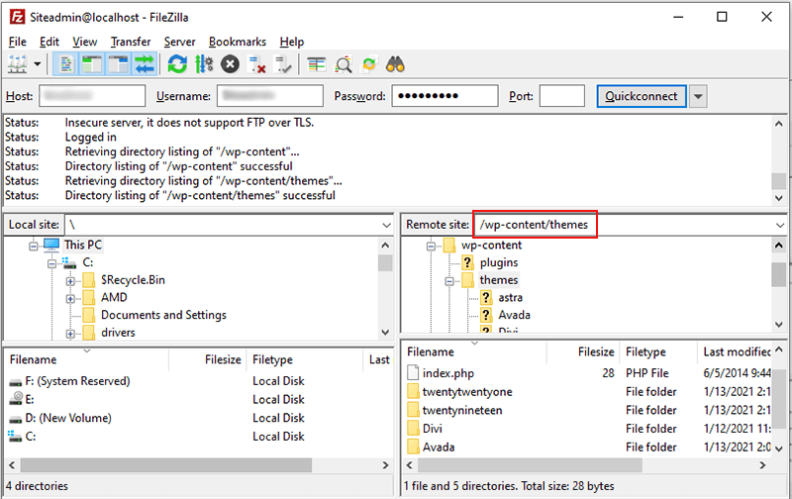
Task: Open the File menu
Action: coord(18,42)
